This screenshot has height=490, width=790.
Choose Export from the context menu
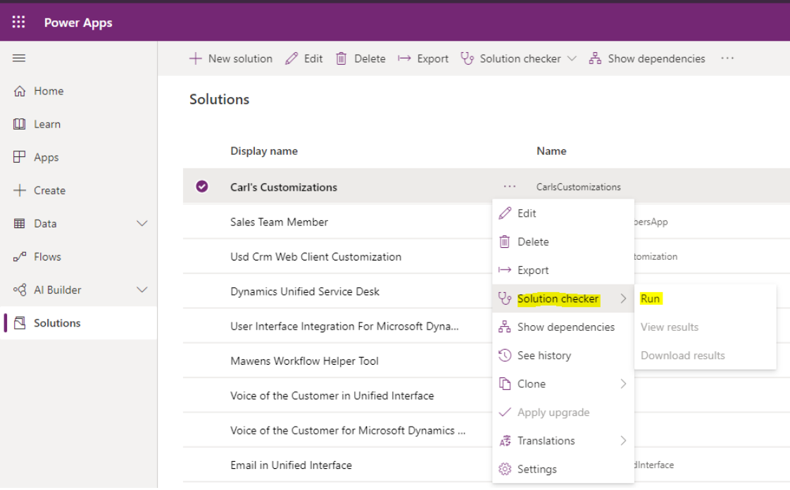coord(532,270)
